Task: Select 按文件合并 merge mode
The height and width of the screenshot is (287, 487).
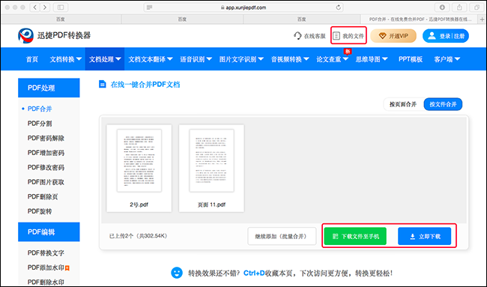Action: (x=443, y=104)
